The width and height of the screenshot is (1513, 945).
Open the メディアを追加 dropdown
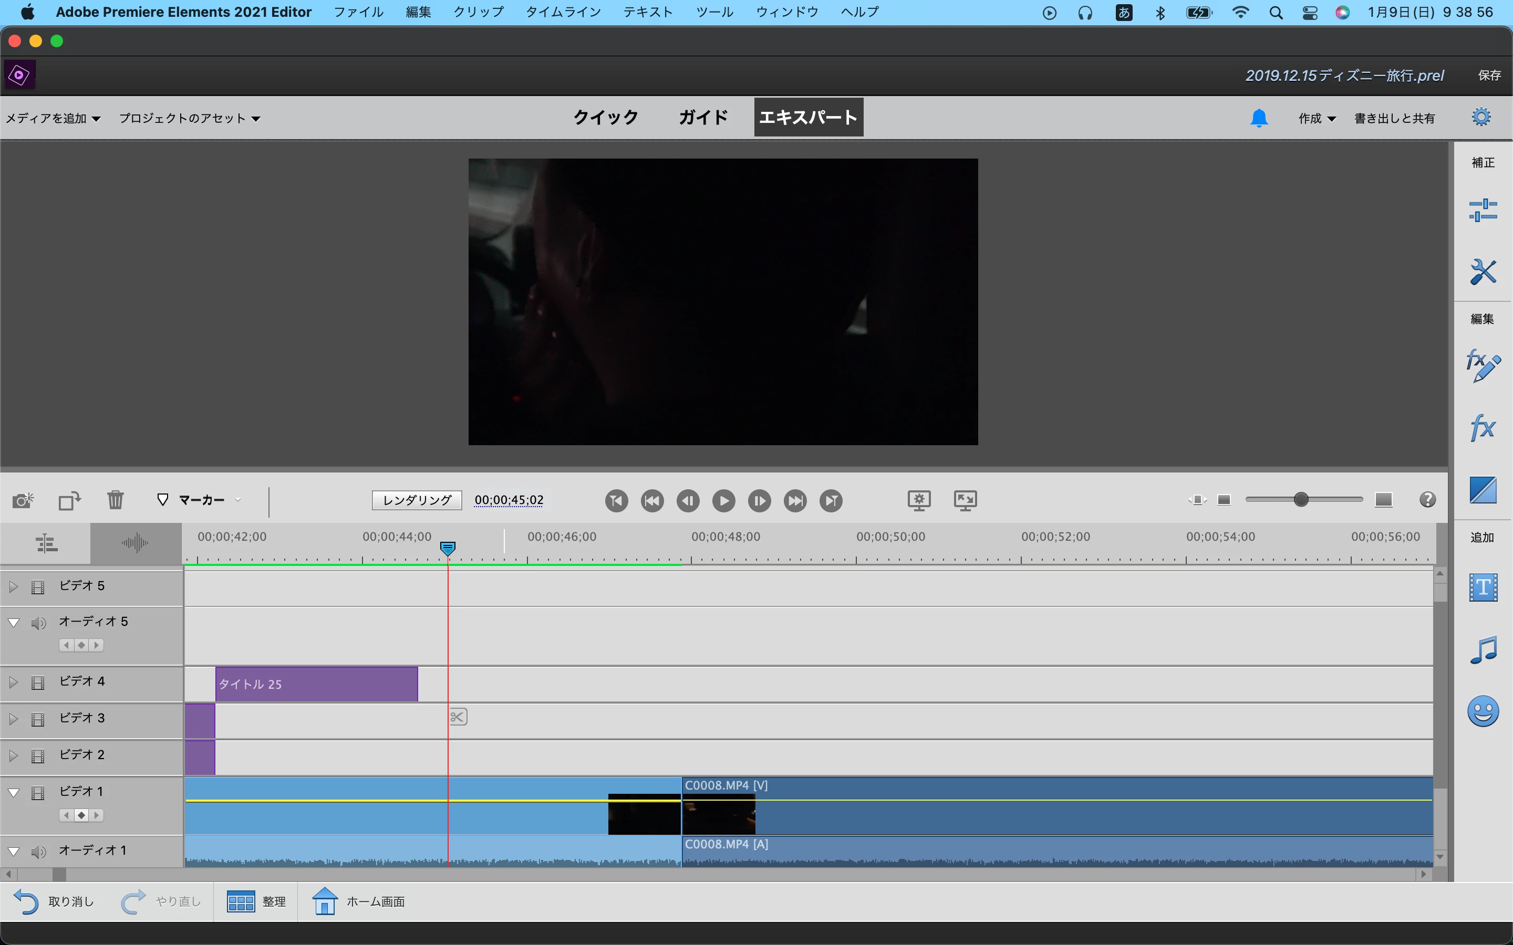click(53, 118)
